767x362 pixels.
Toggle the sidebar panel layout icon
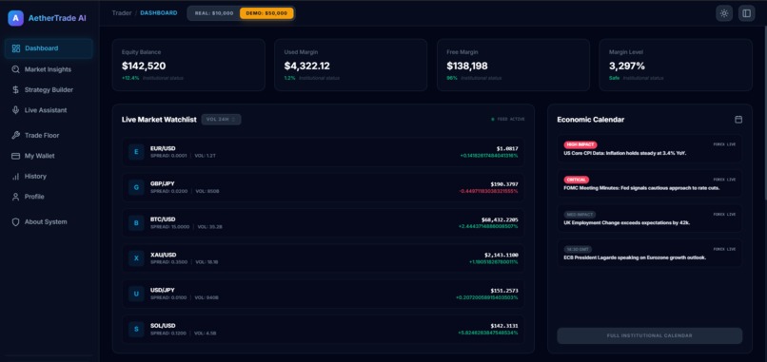tap(746, 13)
